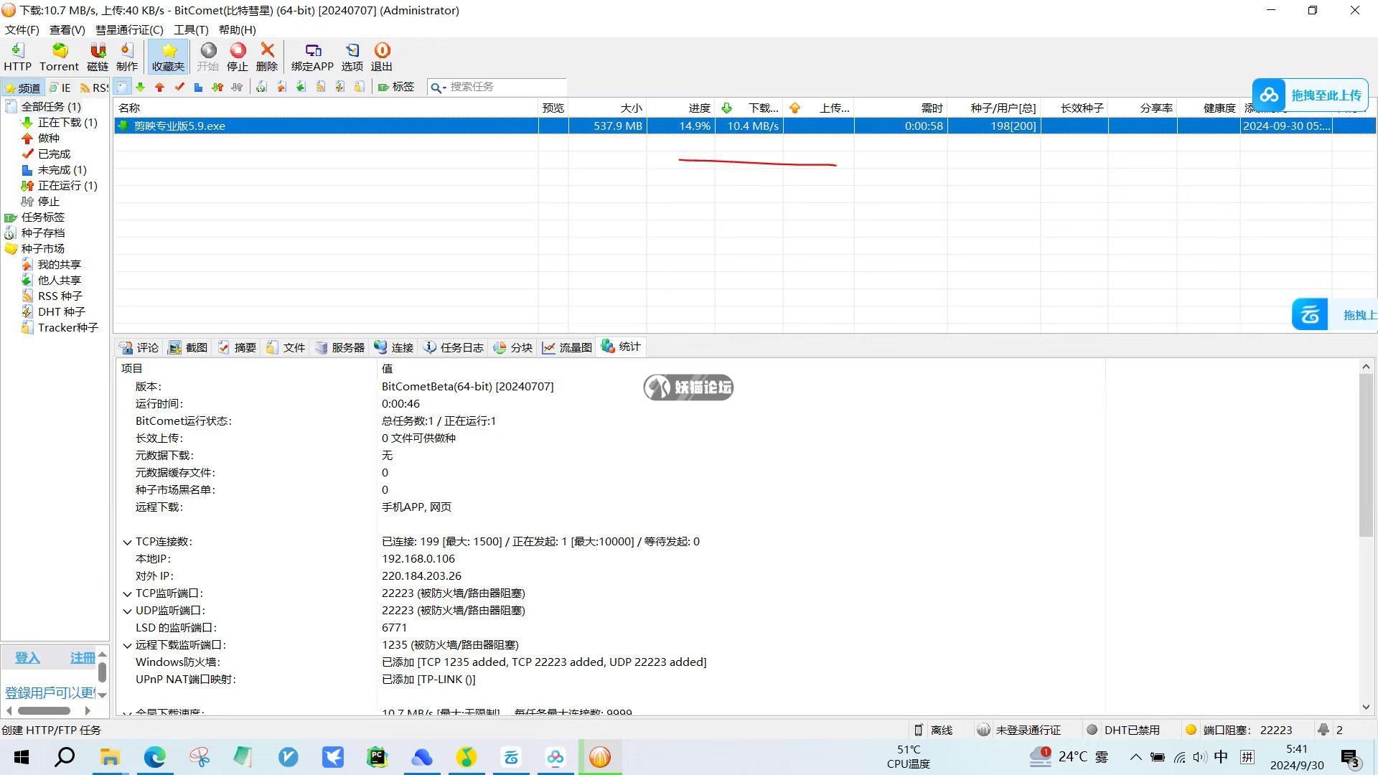
Task: Filter list by seeding tasks red arrow
Action: pos(160,87)
